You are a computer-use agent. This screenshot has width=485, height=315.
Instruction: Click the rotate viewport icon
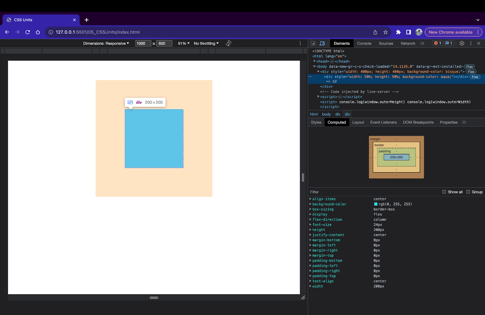tap(229, 43)
